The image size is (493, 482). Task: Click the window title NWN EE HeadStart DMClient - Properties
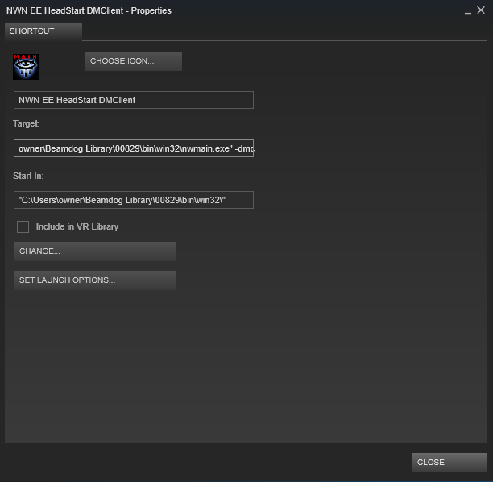coord(89,10)
